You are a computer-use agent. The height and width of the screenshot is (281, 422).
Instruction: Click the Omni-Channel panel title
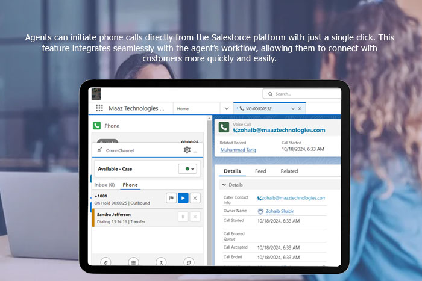pyautogui.click(x=120, y=150)
